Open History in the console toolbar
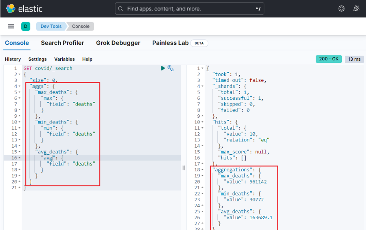366x230 pixels. (13, 59)
